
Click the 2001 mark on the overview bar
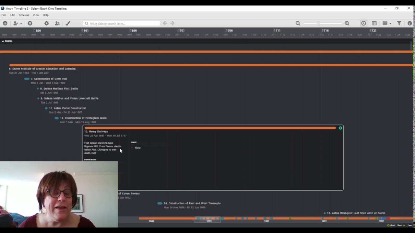click(x=382, y=221)
